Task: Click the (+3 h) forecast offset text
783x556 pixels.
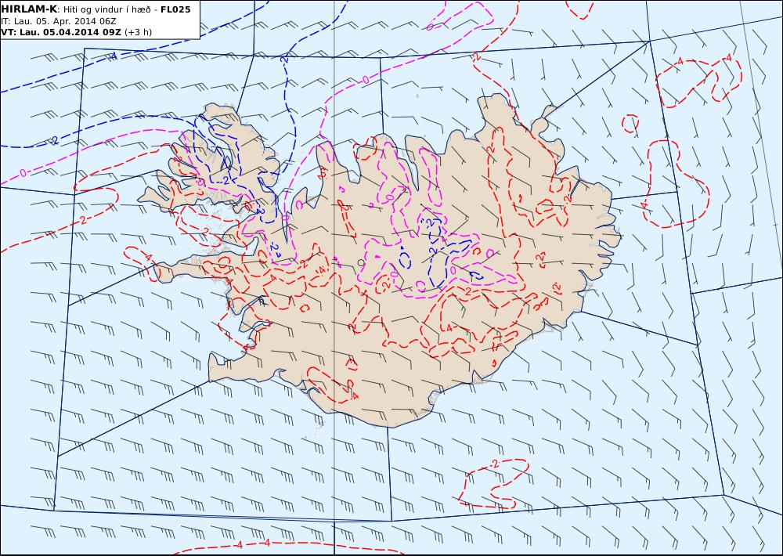Action: 138,32
